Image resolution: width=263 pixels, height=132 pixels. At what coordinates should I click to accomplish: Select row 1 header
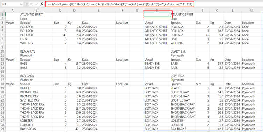click(3, 15)
